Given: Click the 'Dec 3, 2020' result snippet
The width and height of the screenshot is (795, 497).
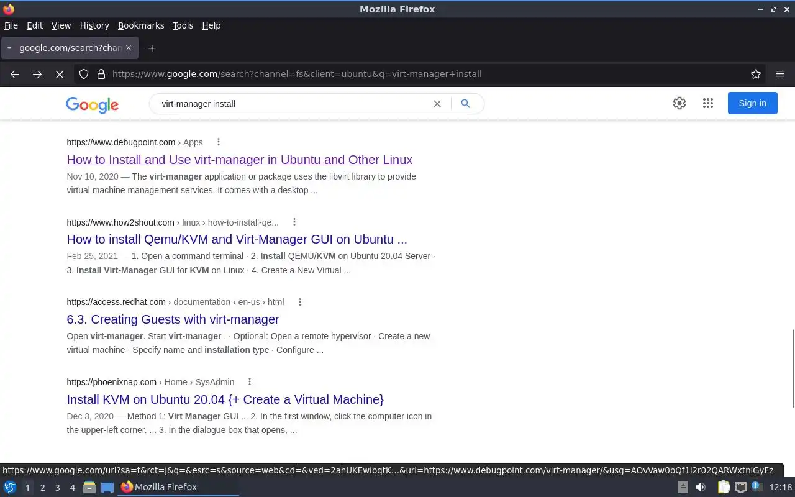Looking at the screenshot, I should 249,423.
